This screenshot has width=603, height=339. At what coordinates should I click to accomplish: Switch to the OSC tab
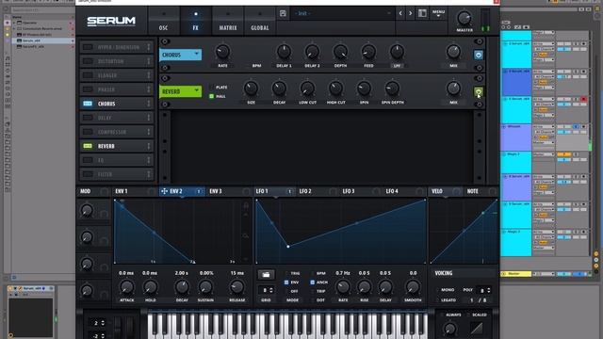click(x=163, y=21)
